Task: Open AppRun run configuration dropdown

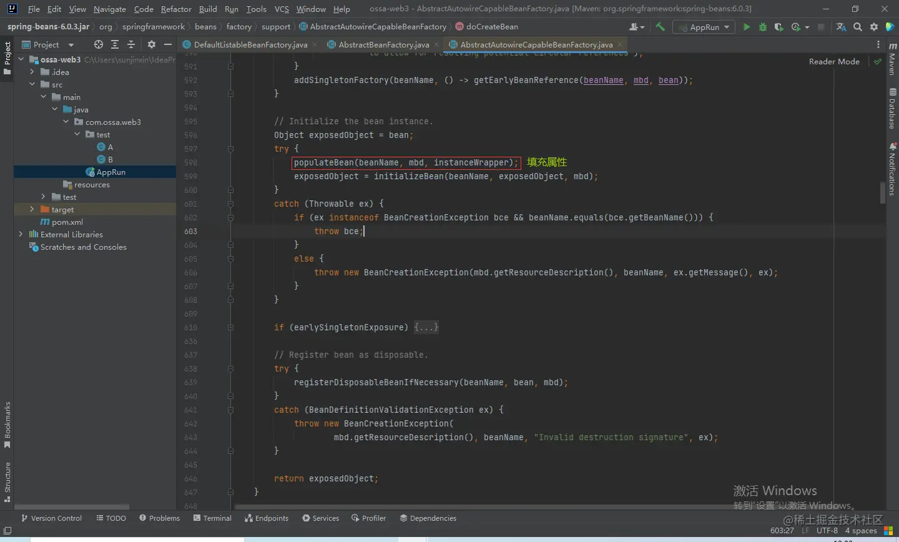Action: pyautogui.click(x=704, y=27)
